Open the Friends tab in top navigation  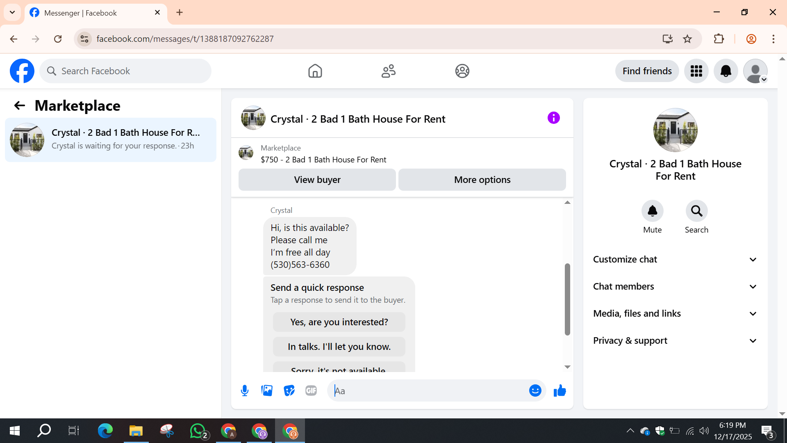tap(388, 71)
